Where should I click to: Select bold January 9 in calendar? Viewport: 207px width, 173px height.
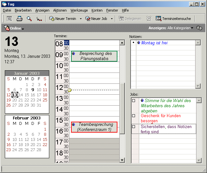pos(33,90)
